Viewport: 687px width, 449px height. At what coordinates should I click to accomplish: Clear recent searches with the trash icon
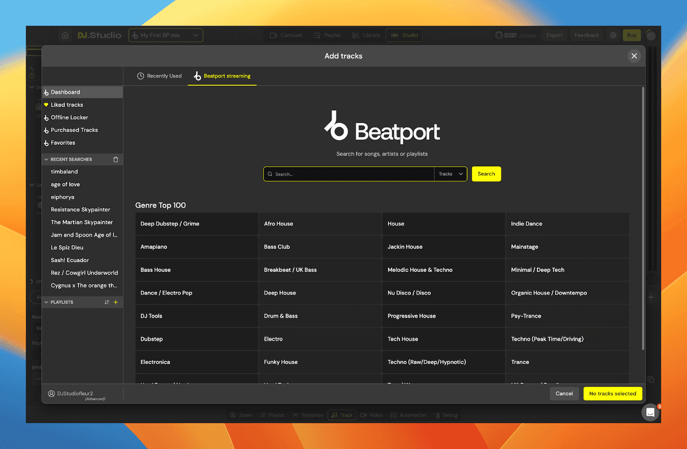(116, 159)
